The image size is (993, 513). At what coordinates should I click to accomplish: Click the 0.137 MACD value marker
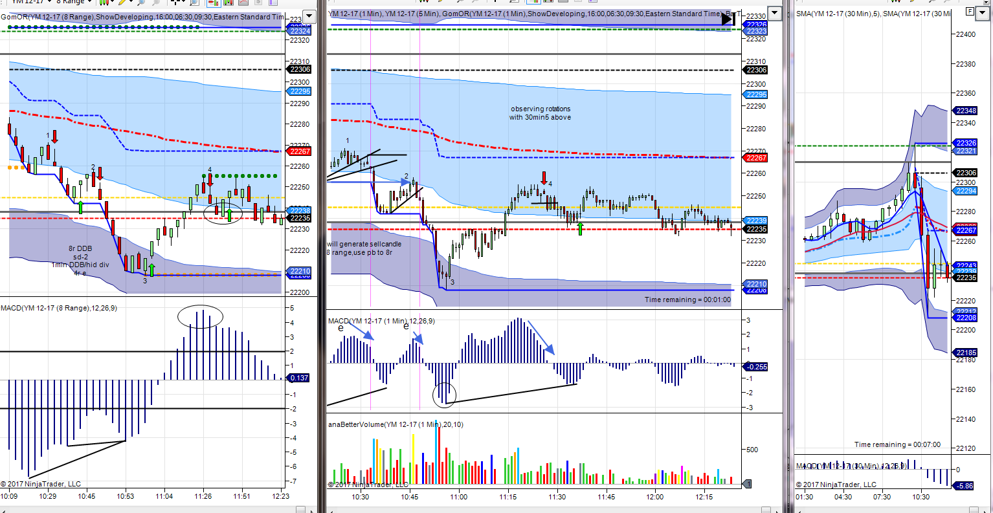coord(298,378)
